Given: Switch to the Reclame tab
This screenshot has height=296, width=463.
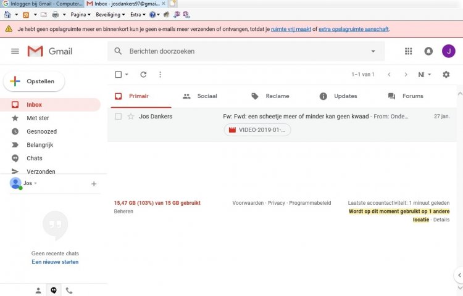Looking at the screenshot, I should [270, 96].
